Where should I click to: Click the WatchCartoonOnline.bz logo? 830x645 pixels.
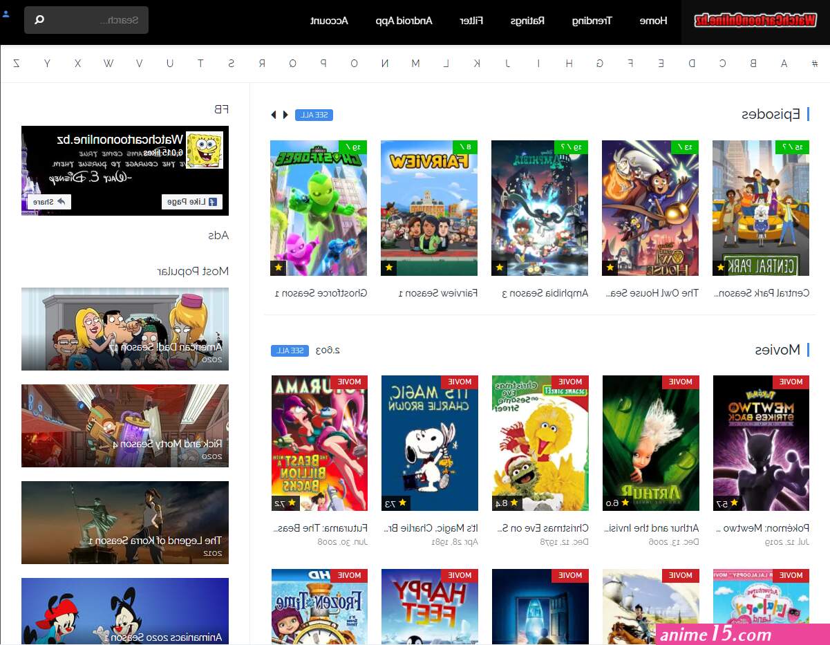[x=757, y=20]
